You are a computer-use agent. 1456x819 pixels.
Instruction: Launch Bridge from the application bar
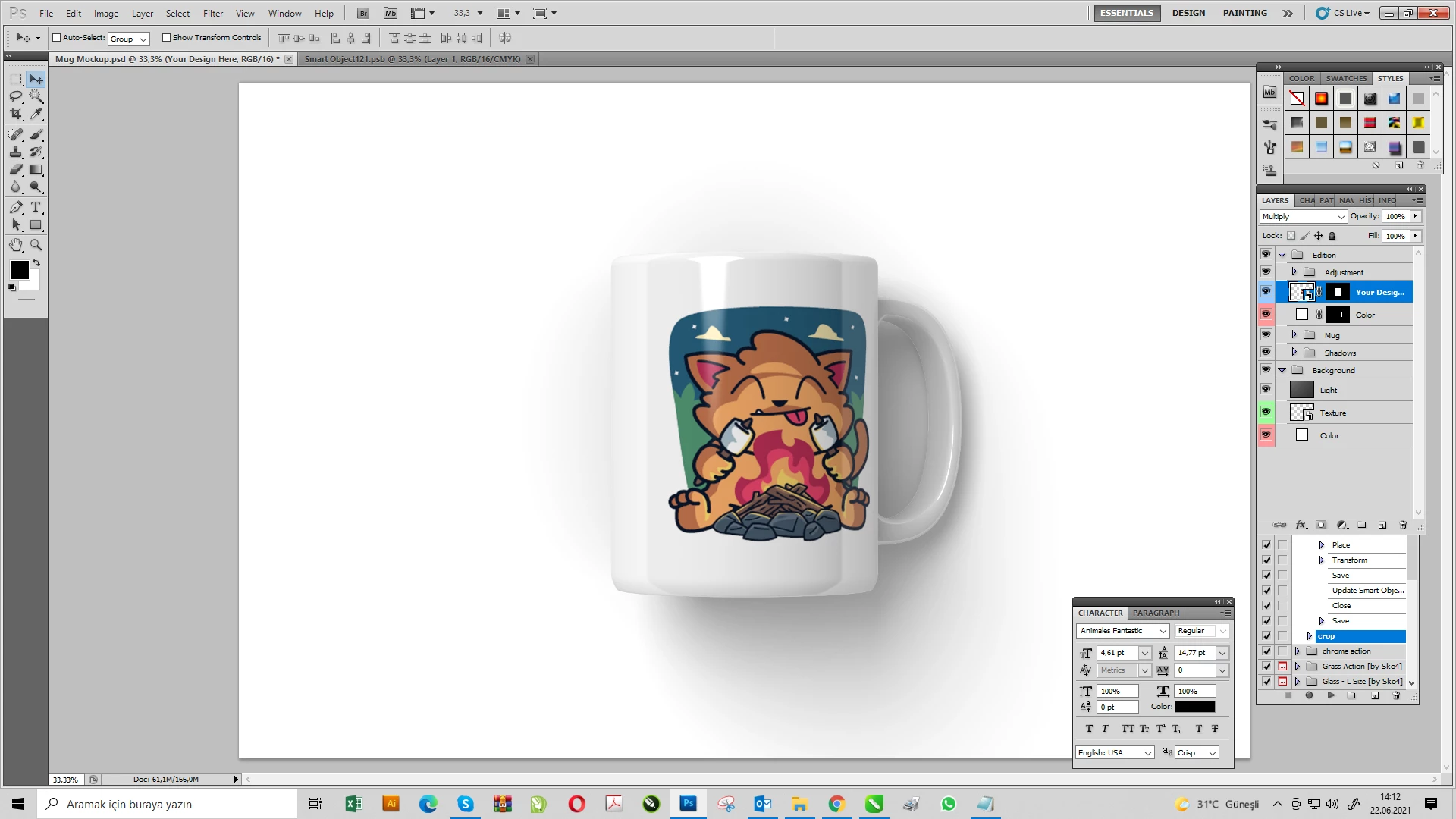[363, 13]
